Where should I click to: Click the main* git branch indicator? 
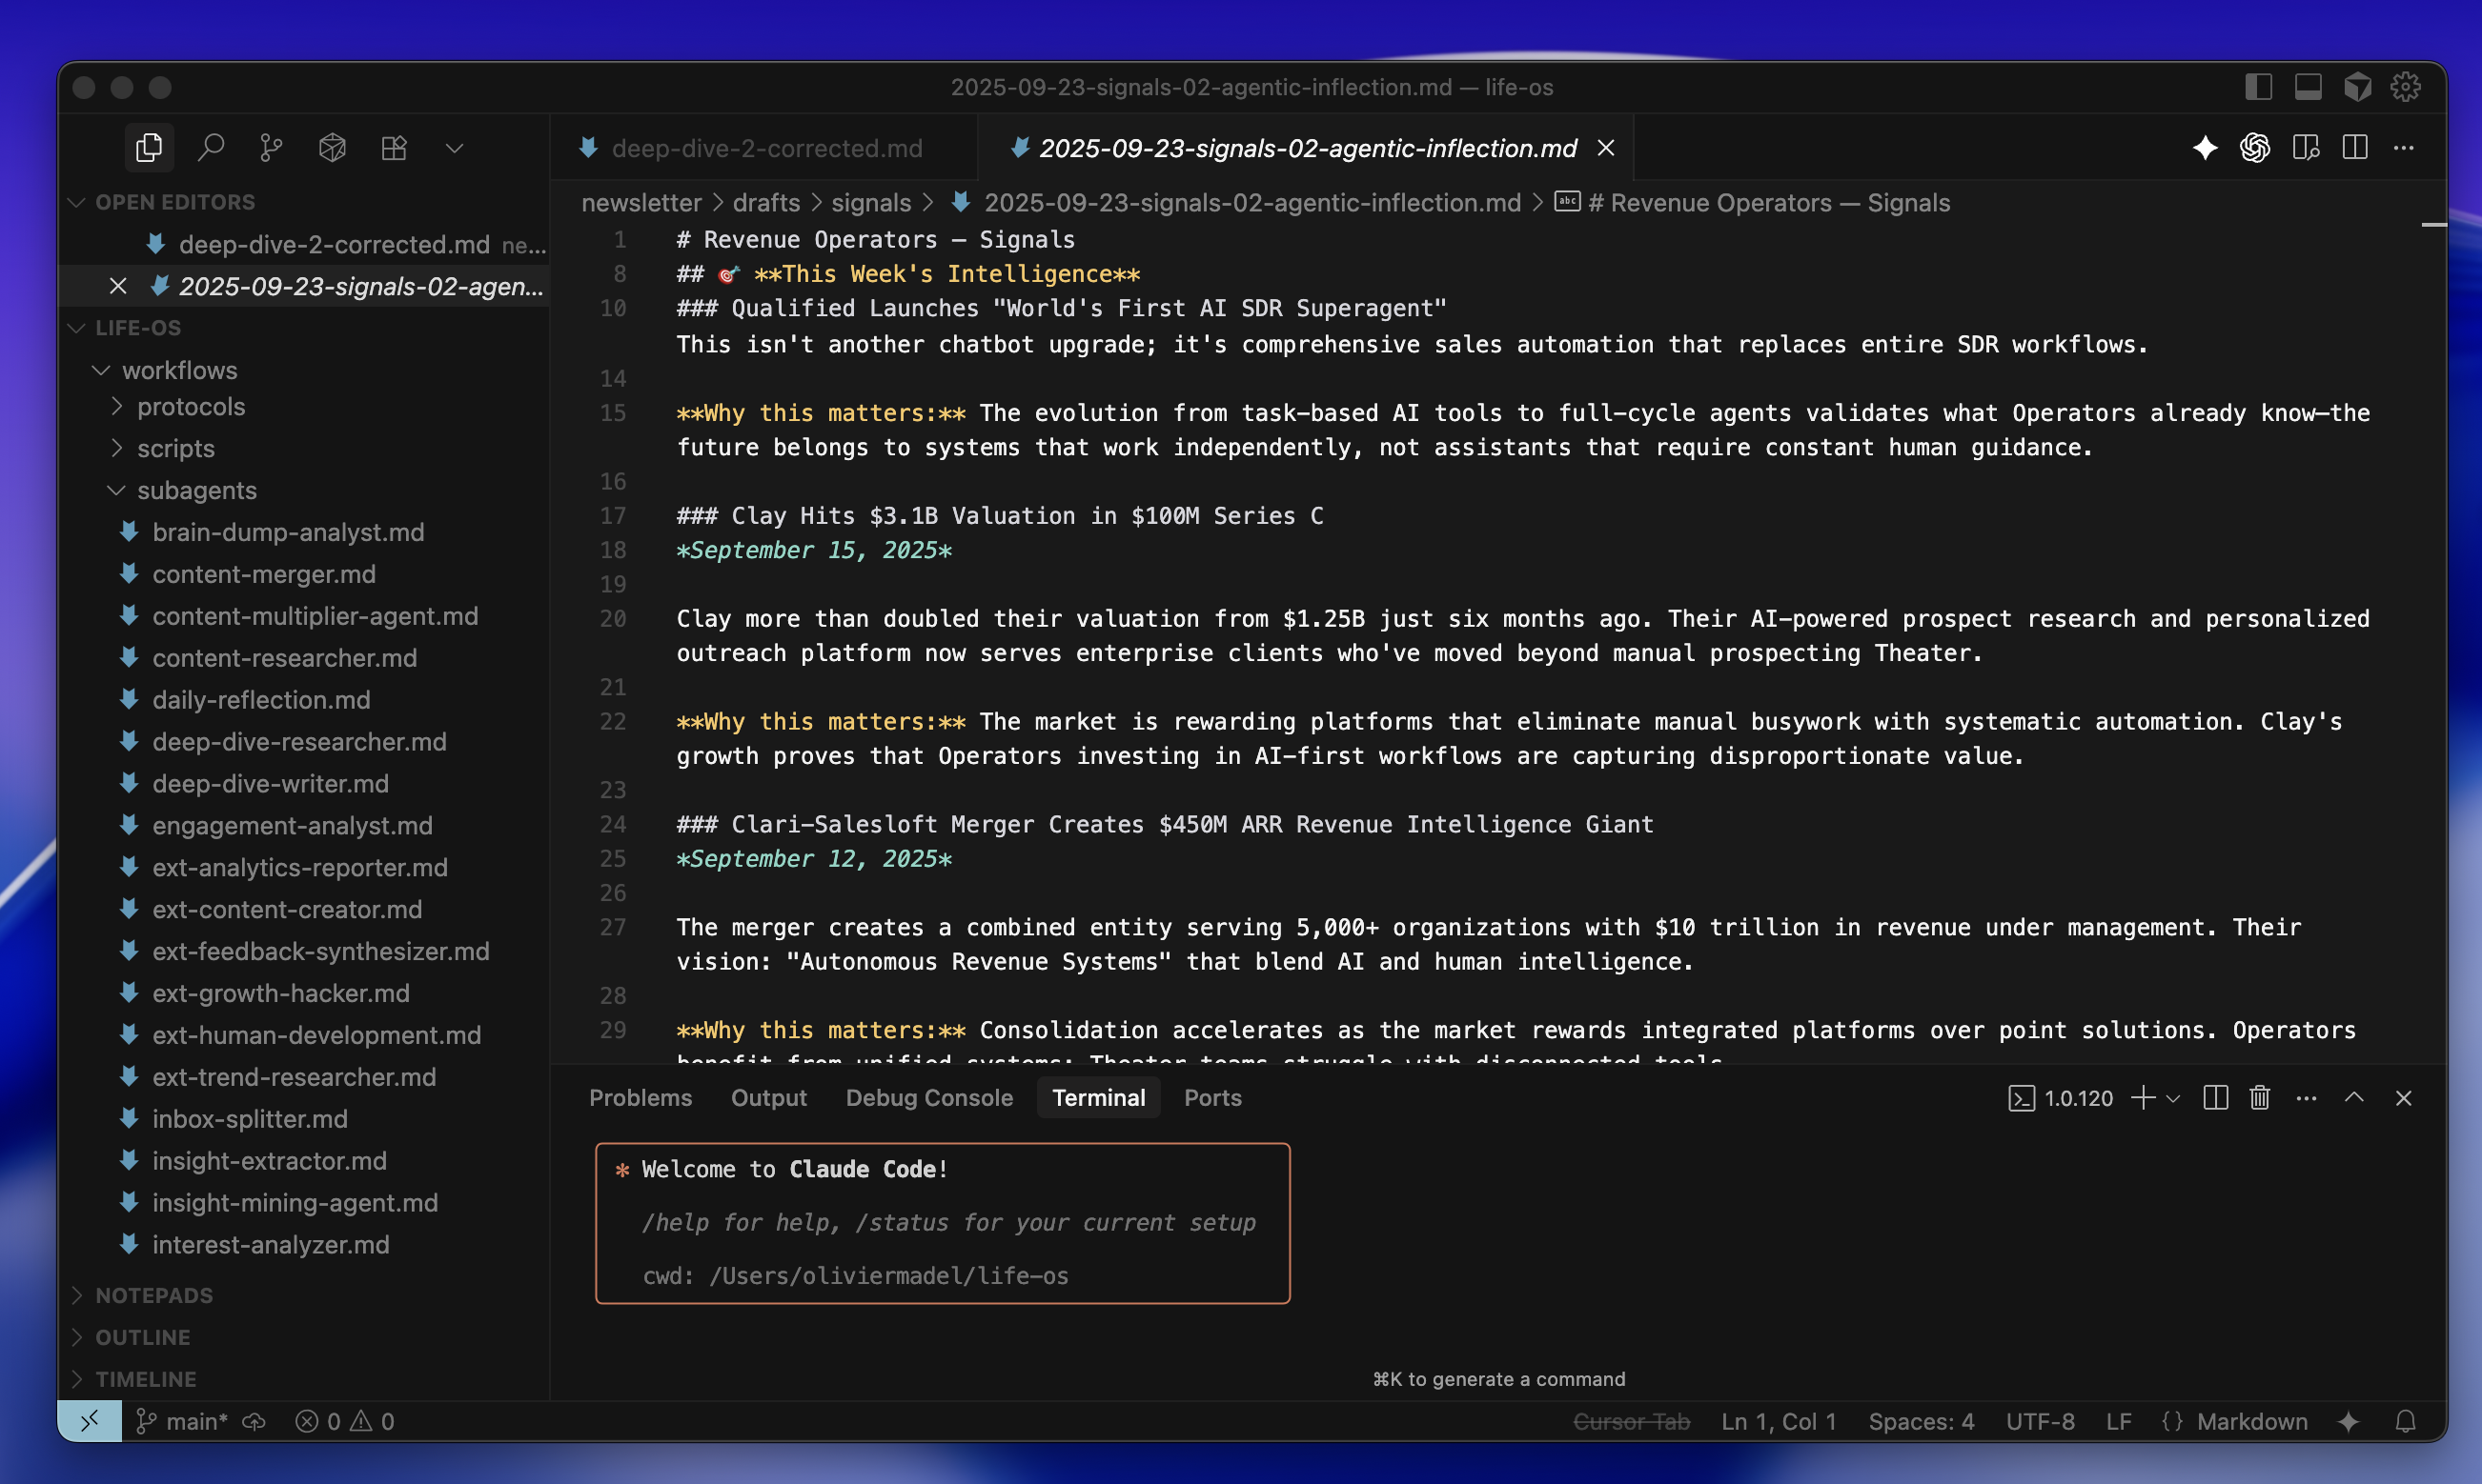click(183, 1421)
